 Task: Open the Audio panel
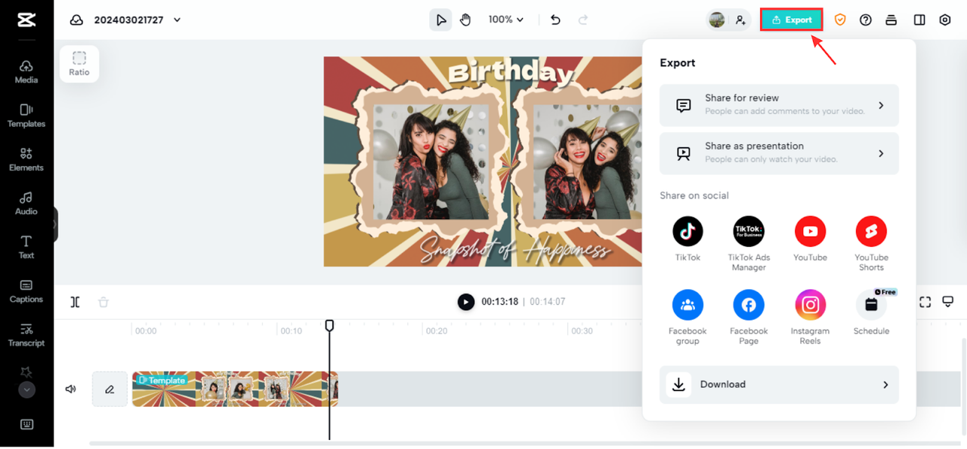coord(26,203)
